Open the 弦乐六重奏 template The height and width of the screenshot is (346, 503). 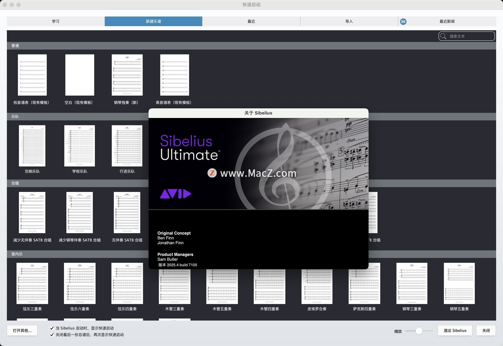(x=80, y=283)
